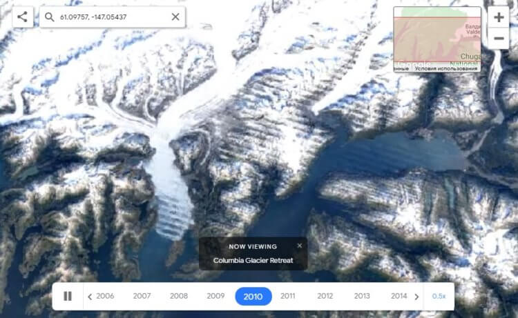The image size is (518, 318).
Task: Jump to year 2006
Action: [x=105, y=296]
